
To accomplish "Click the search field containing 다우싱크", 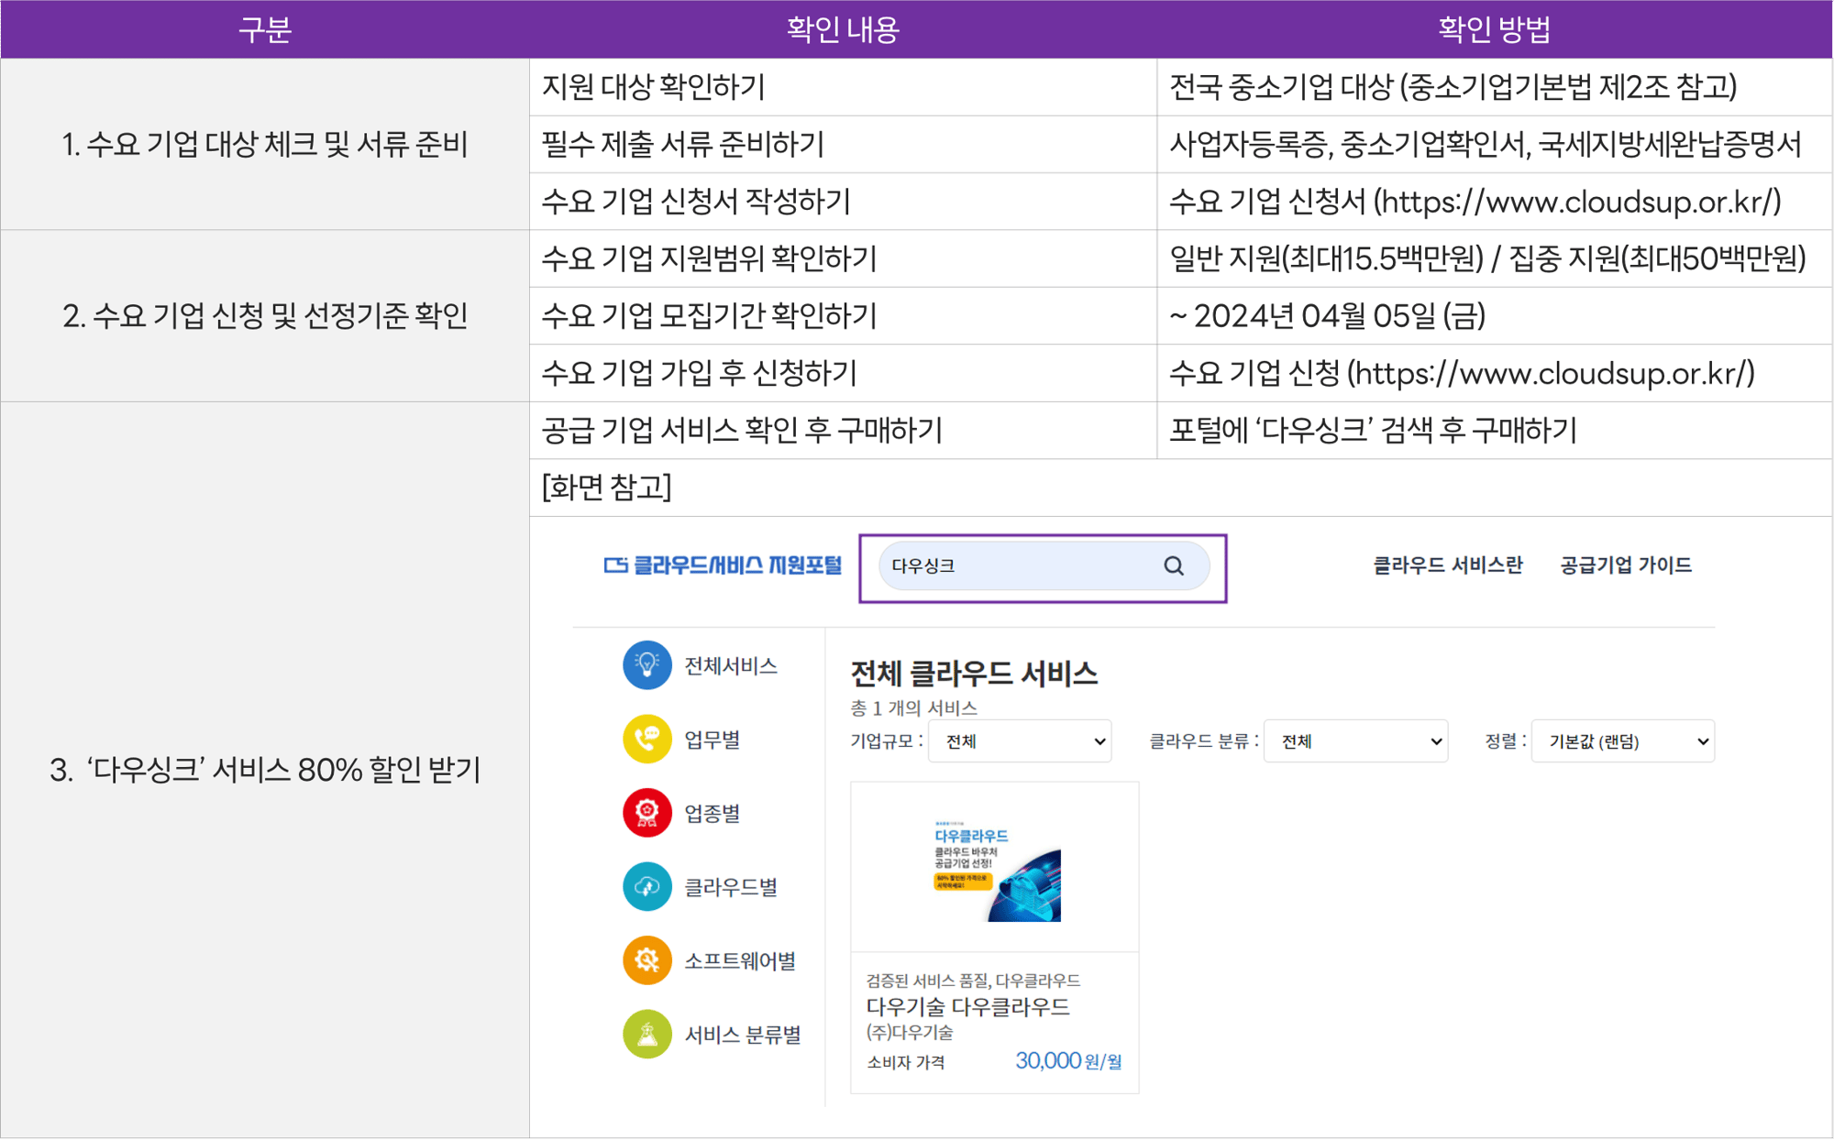I will (x=1044, y=566).
